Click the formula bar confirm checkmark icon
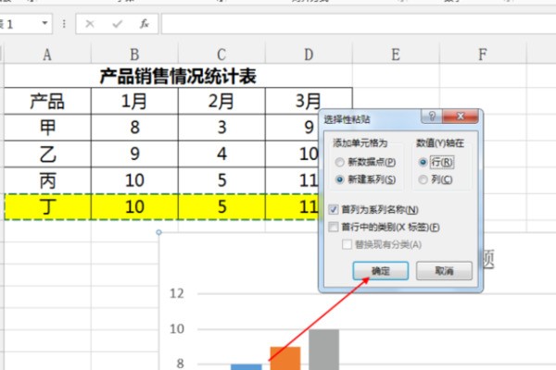 pos(117,23)
